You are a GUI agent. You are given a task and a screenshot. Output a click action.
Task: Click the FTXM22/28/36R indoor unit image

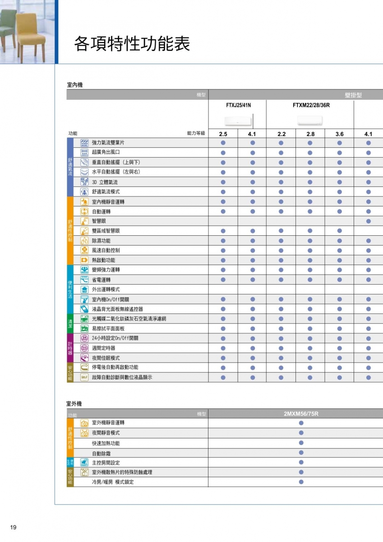310,120
